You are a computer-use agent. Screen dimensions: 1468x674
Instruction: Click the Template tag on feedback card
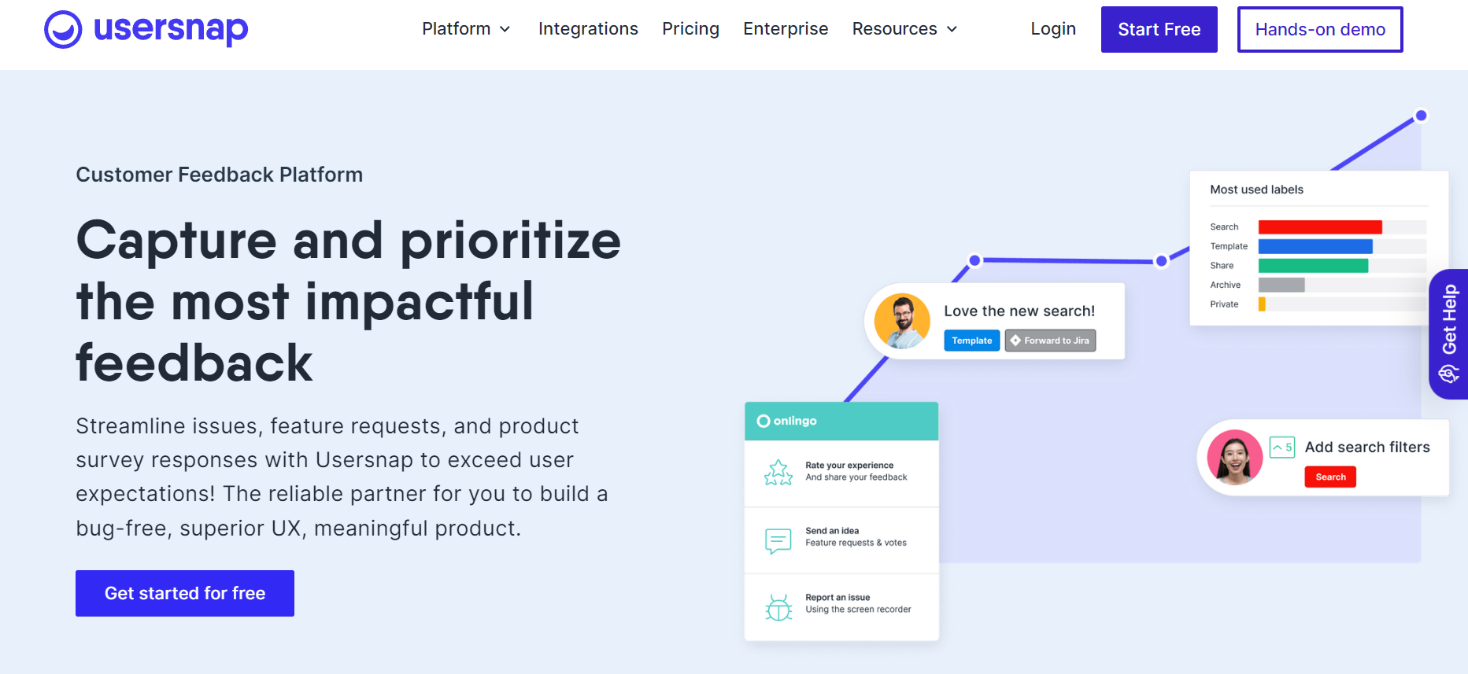tap(971, 340)
